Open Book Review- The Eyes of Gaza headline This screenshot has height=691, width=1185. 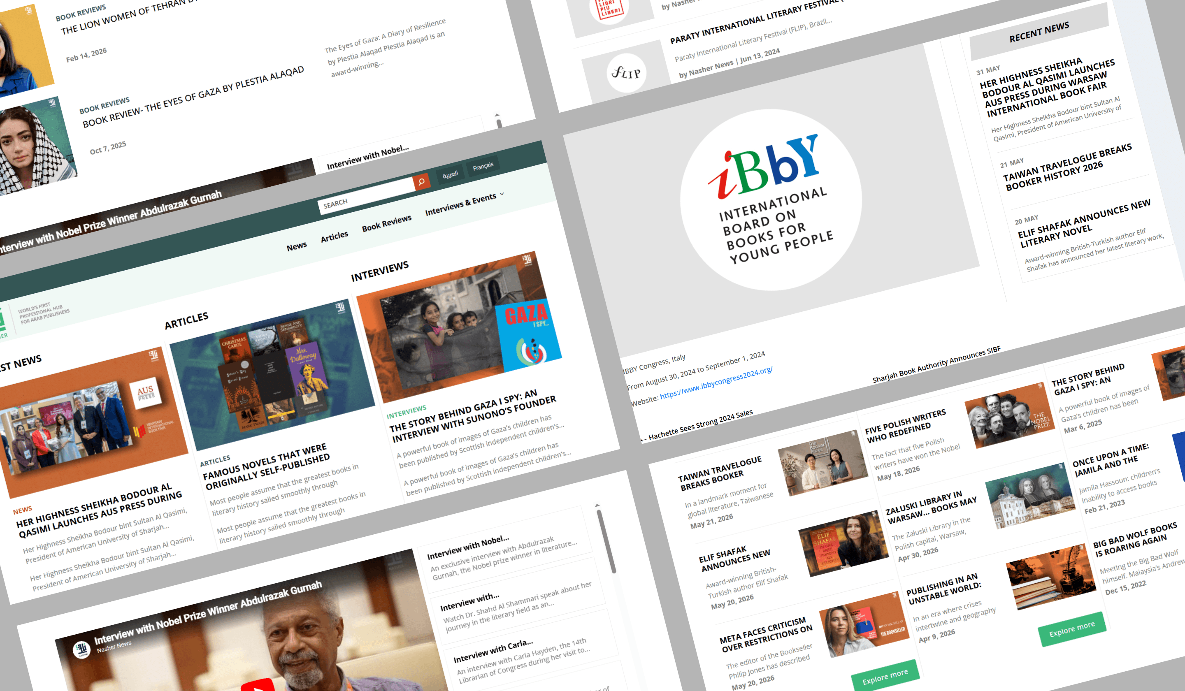(193, 97)
